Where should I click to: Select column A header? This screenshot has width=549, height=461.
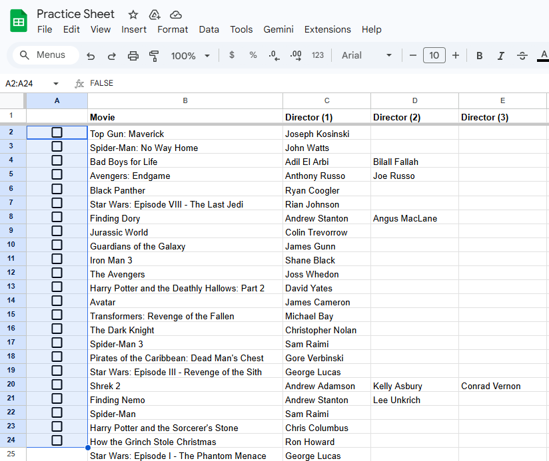57,100
